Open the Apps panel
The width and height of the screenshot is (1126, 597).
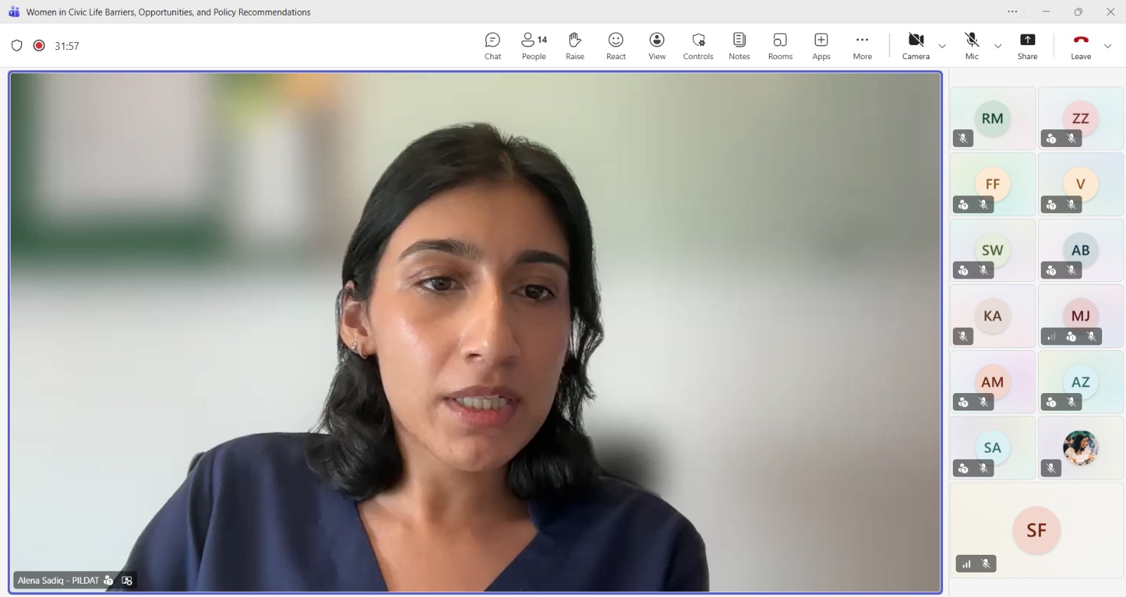click(821, 46)
